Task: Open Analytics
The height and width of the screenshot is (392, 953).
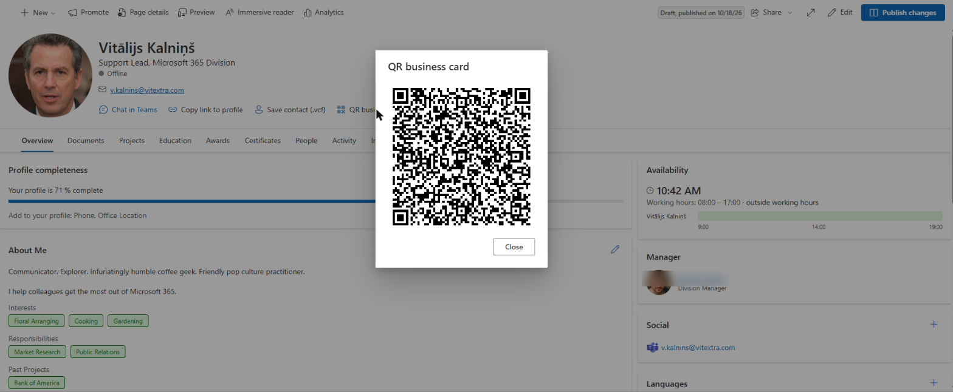Action: (x=323, y=12)
